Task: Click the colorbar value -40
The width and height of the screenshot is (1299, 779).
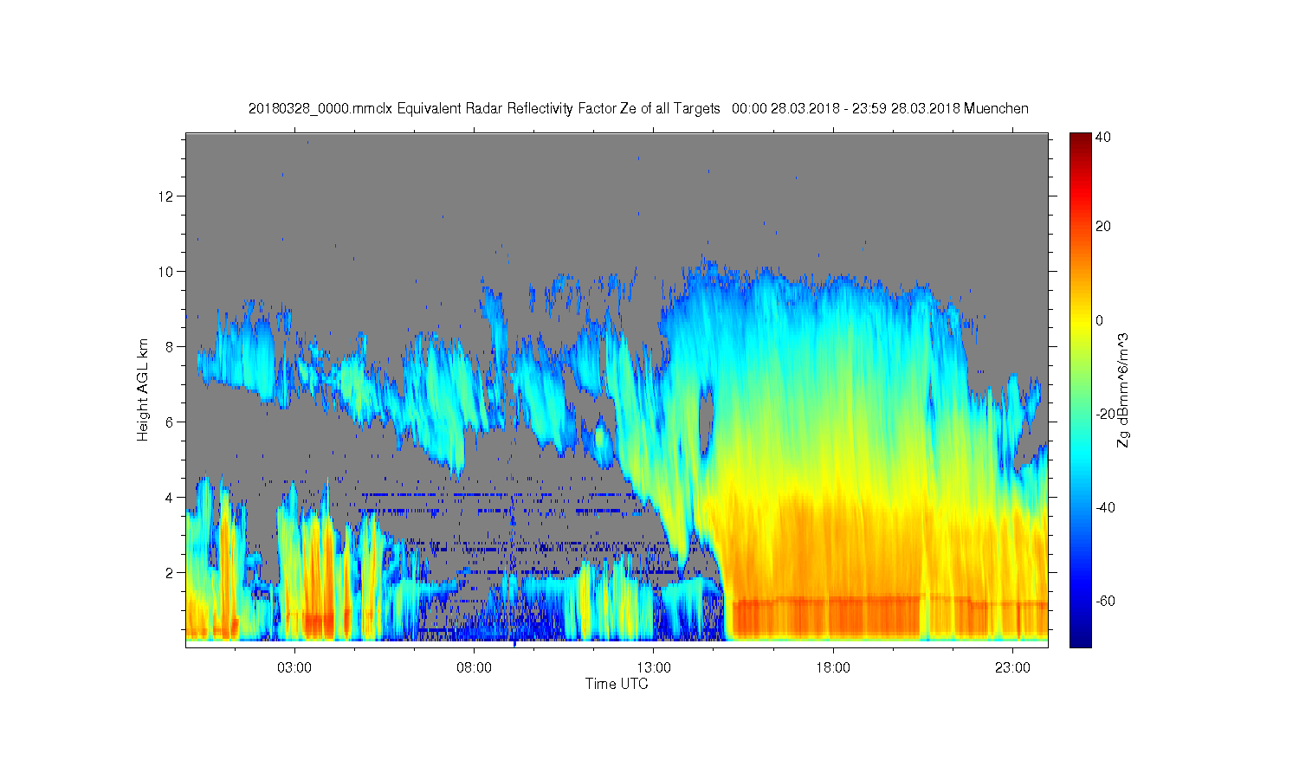Action: click(x=1105, y=507)
